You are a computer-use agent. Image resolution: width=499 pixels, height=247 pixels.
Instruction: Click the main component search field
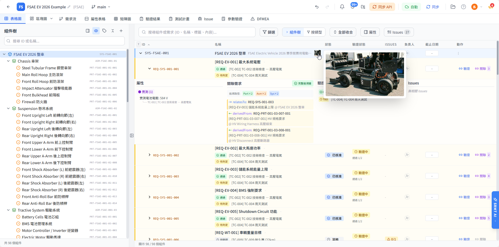point(197,32)
